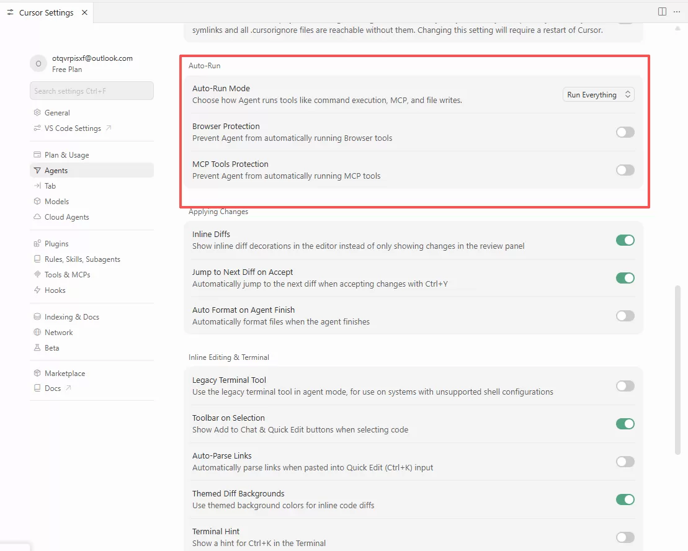688x551 pixels.
Task: Enable Auto Format on Agent Finish
Action: pyautogui.click(x=625, y=316)
